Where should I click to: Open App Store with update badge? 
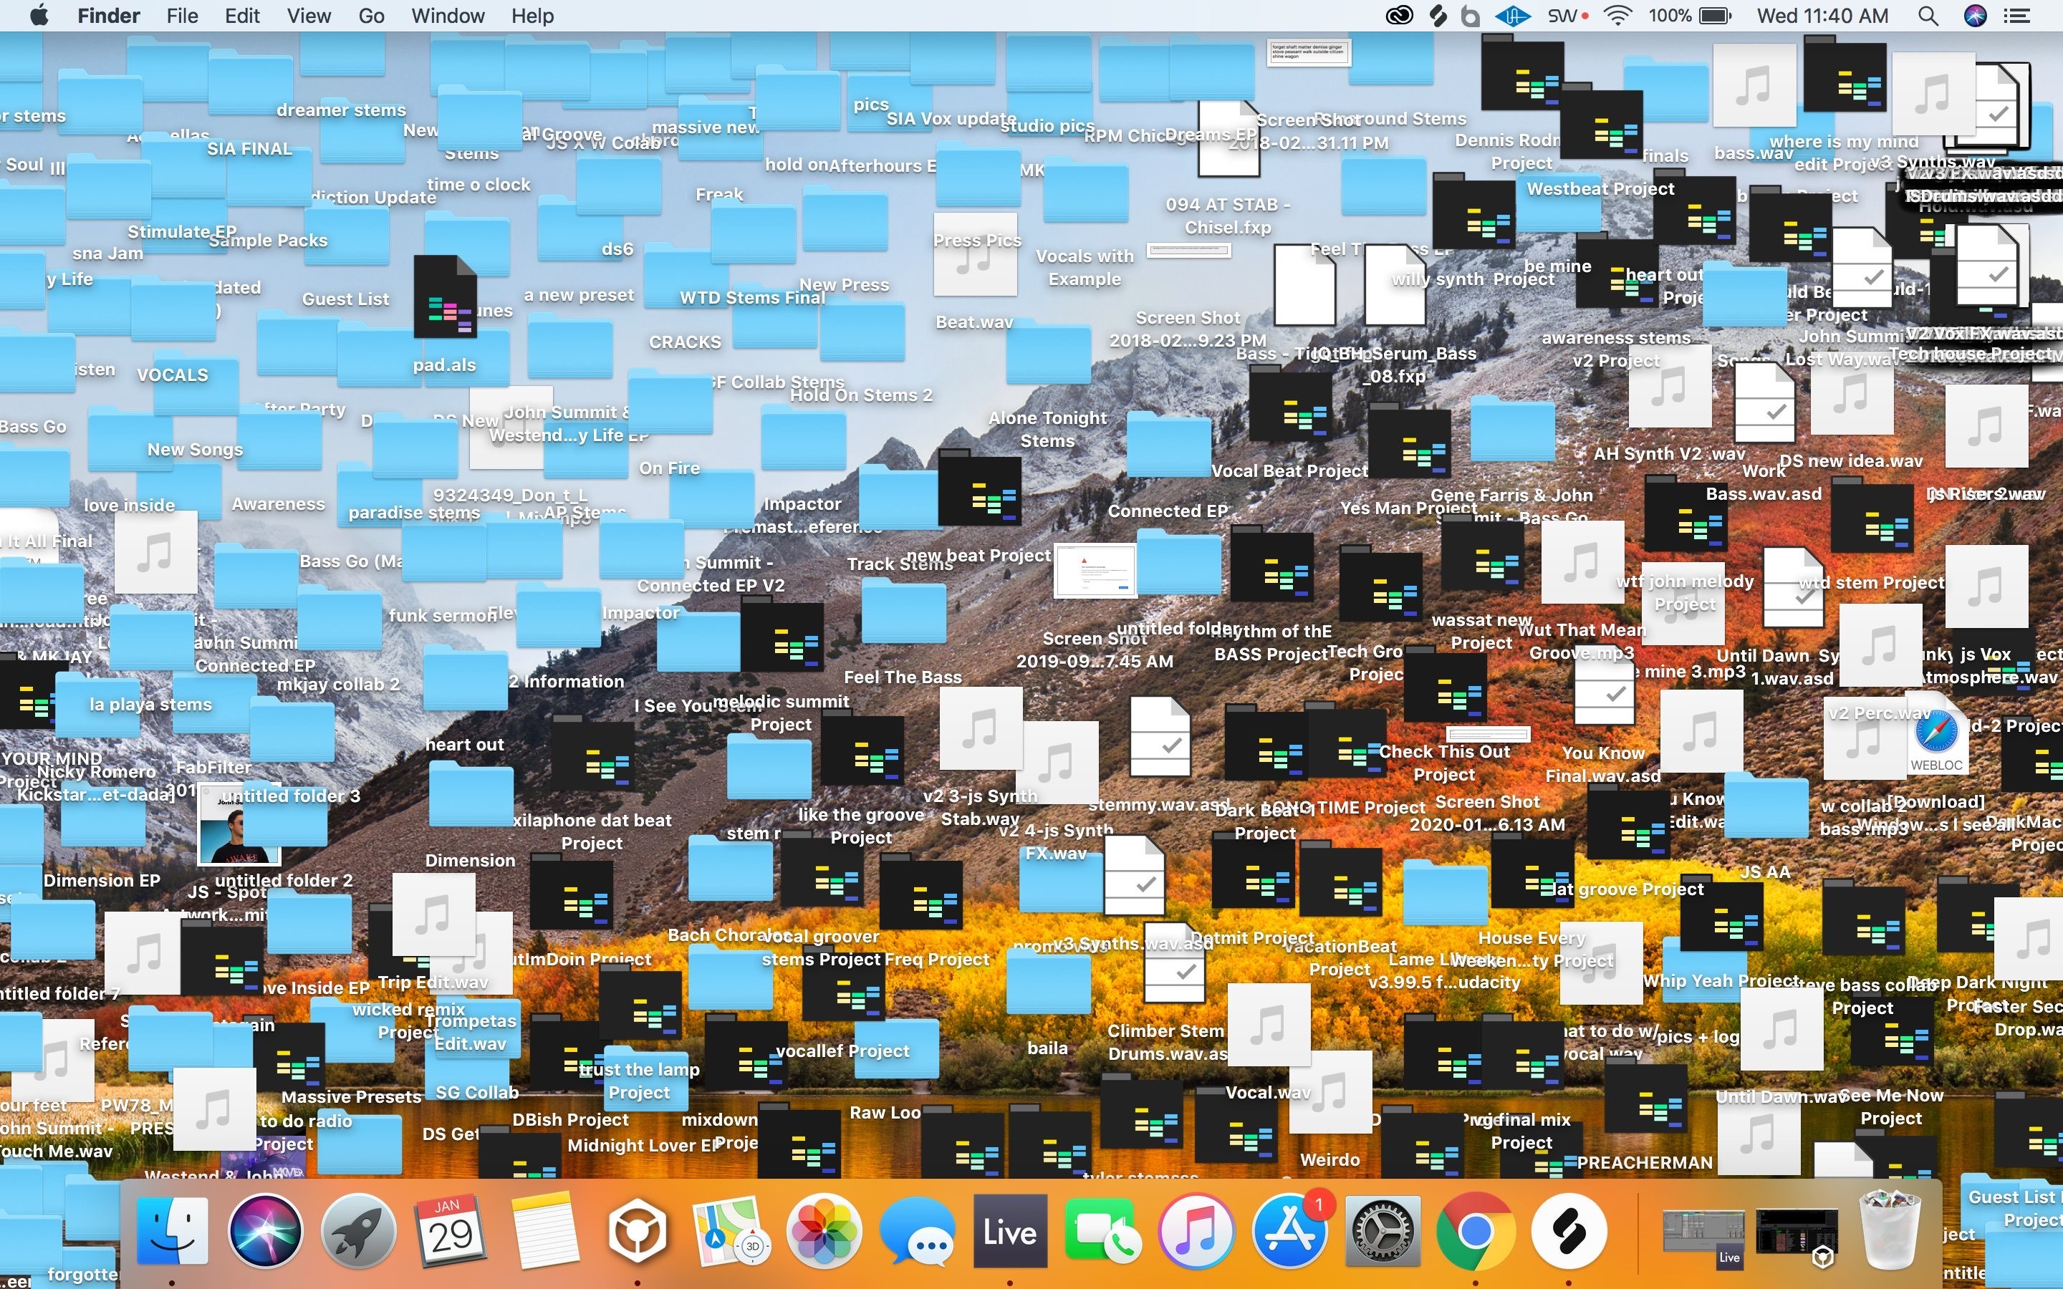point(1289,1231)
